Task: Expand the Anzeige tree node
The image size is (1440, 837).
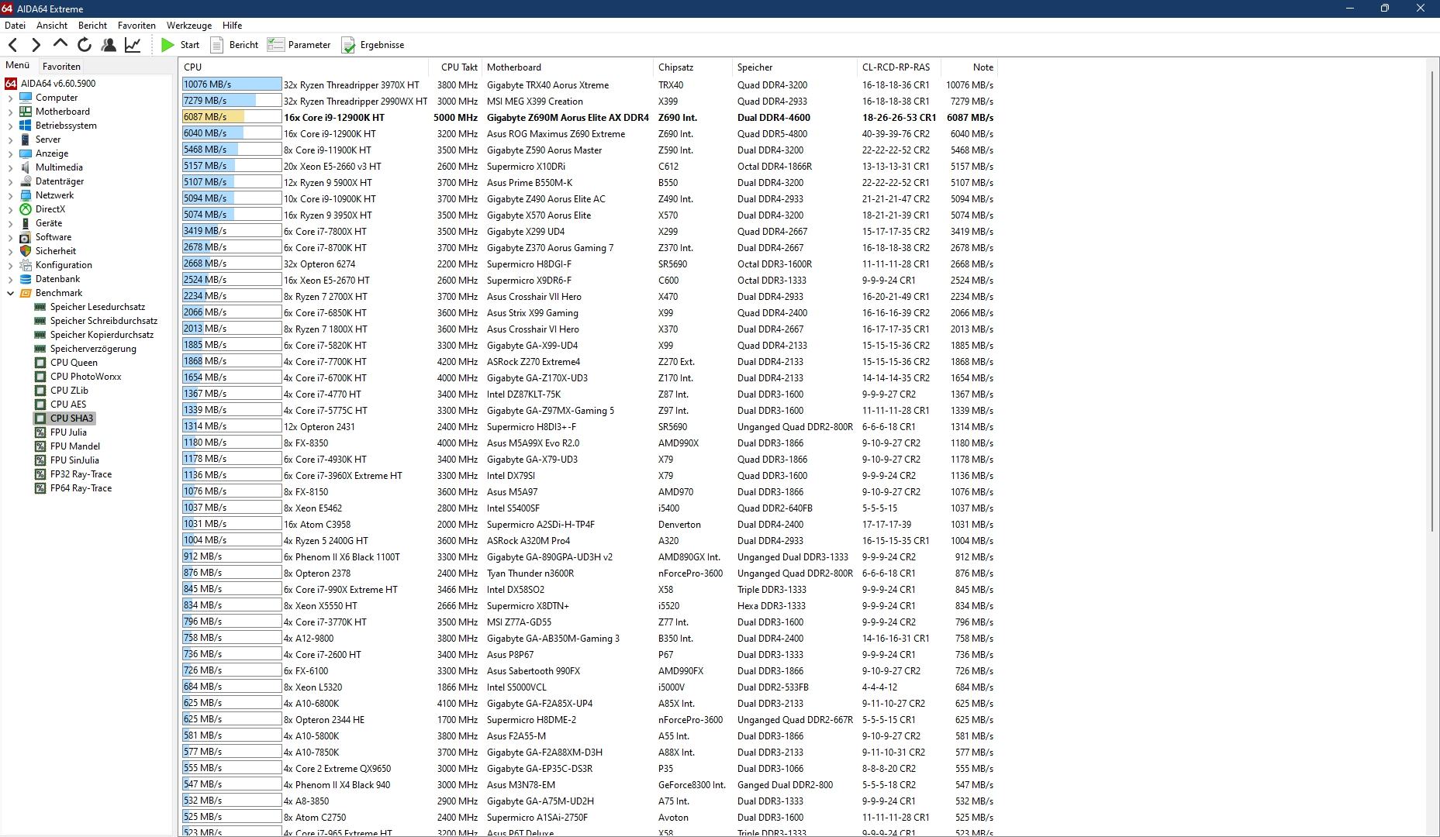Action: (x=10, y=153)
